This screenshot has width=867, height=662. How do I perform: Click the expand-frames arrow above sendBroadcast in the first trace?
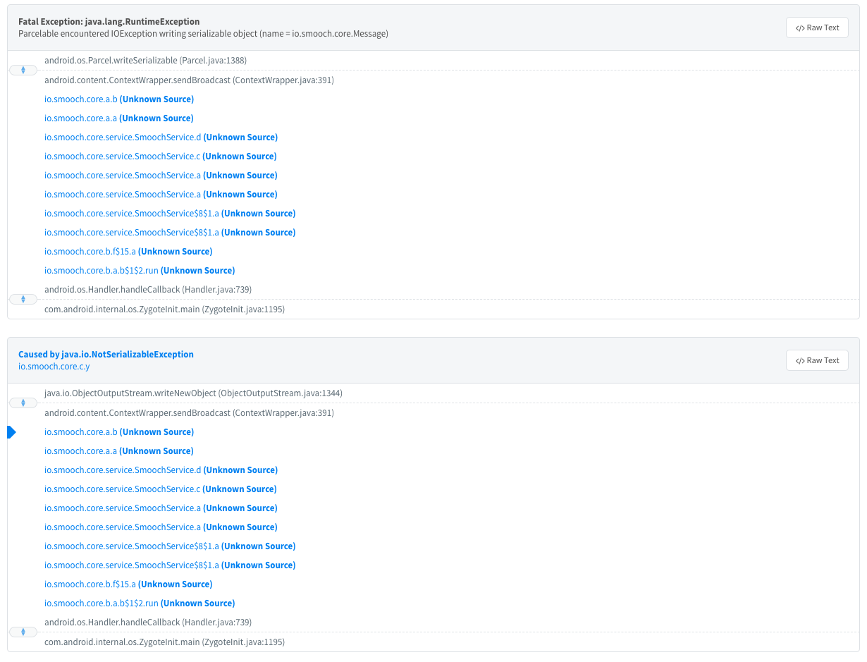click(23, 70)
